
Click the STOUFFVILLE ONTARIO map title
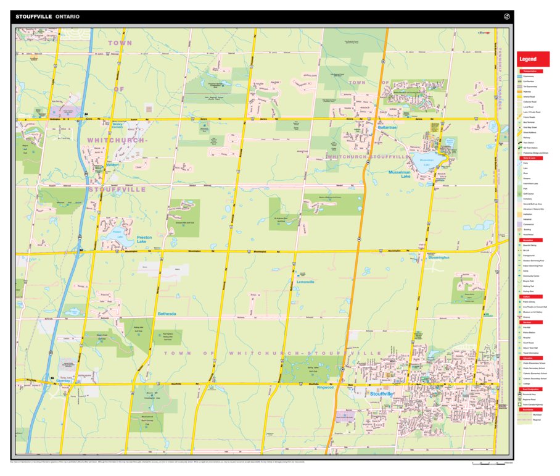(47, 17)
